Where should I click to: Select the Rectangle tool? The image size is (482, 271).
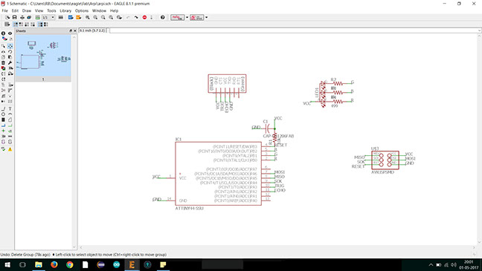click(x=4, y=120)
